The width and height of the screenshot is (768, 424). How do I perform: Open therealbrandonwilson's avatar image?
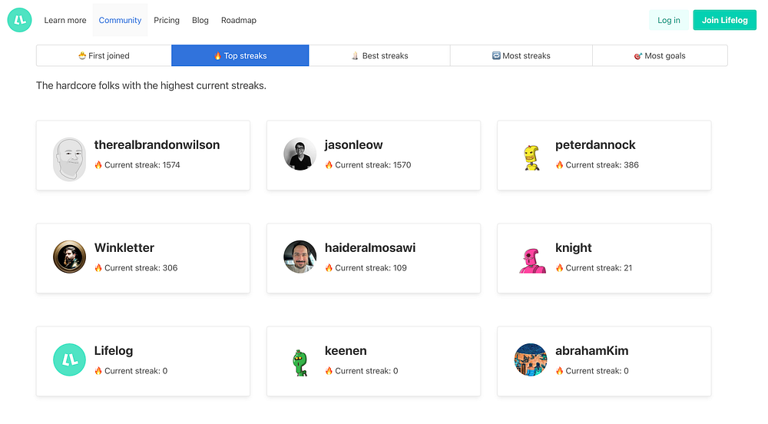point(69,159)
